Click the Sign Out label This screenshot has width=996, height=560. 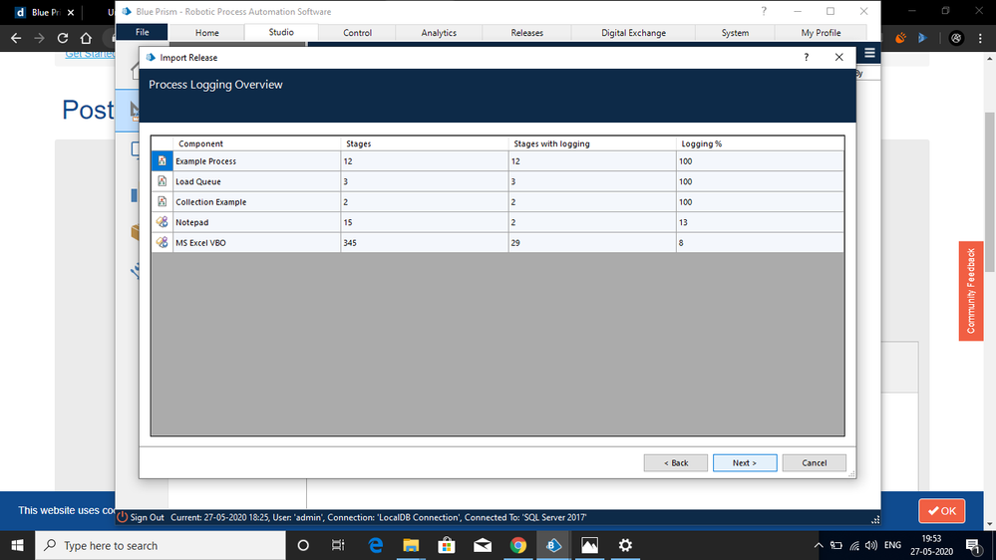(147, 517)
